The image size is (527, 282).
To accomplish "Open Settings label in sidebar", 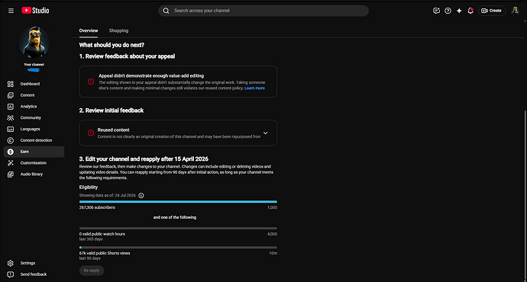I will 27,263.
